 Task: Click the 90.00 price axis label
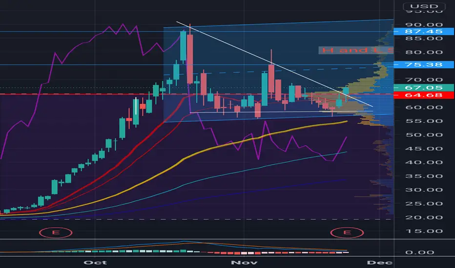[x=424, y=25]
